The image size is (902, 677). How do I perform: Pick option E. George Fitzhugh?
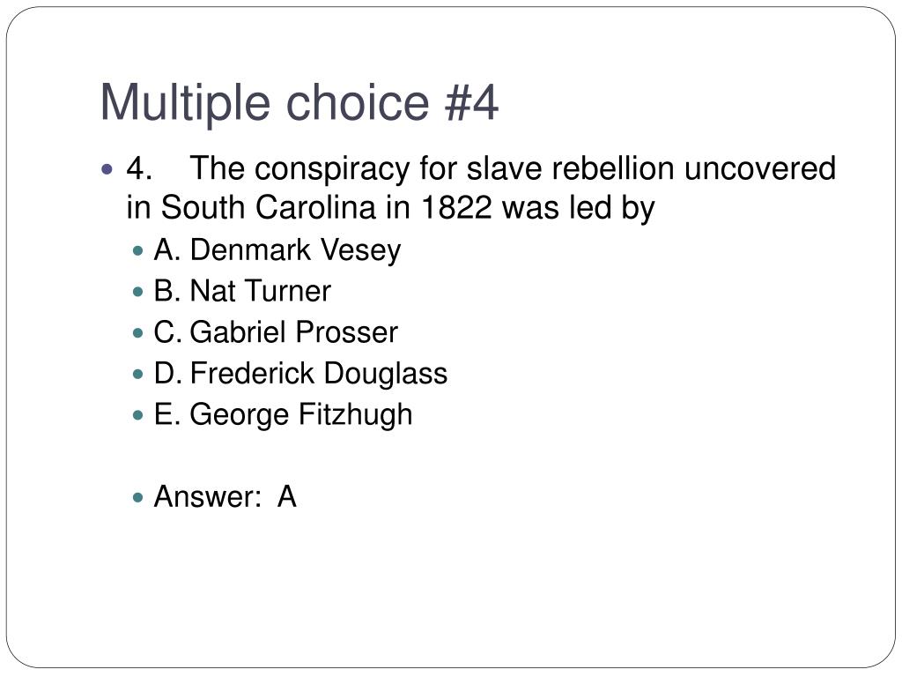(283, 415)
